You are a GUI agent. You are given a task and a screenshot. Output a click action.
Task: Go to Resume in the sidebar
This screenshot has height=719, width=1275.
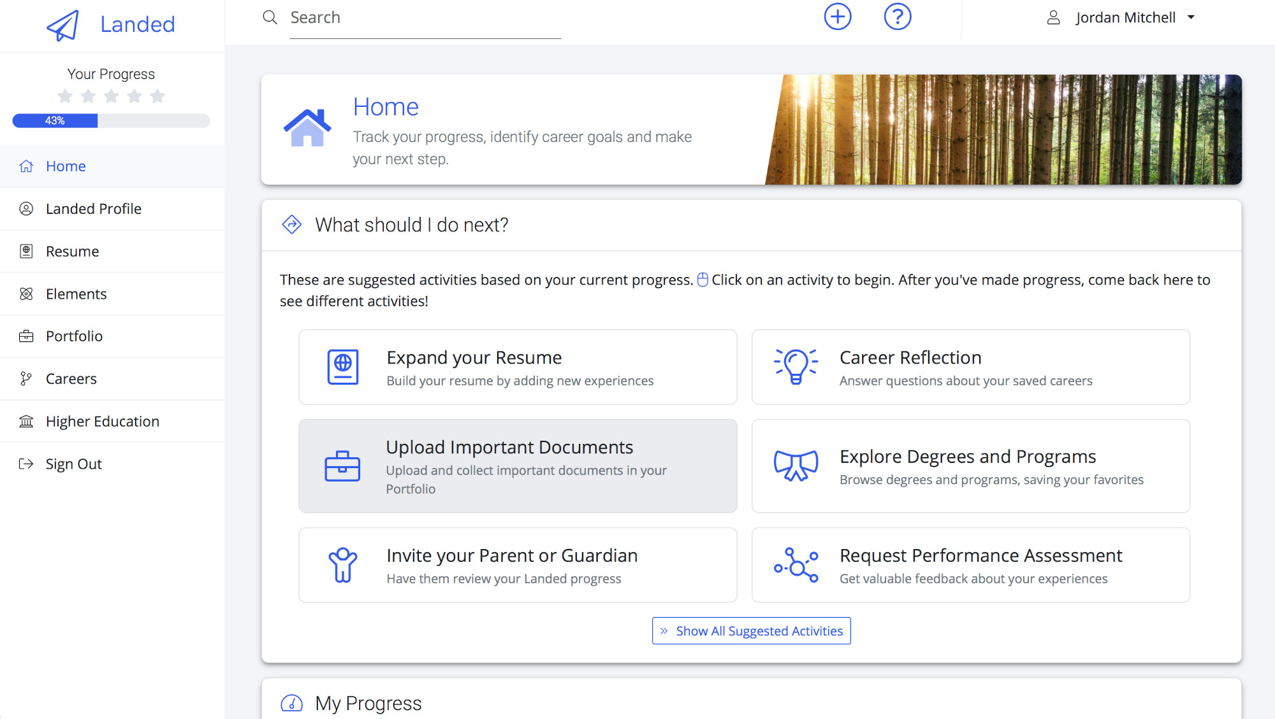point(112,252)
